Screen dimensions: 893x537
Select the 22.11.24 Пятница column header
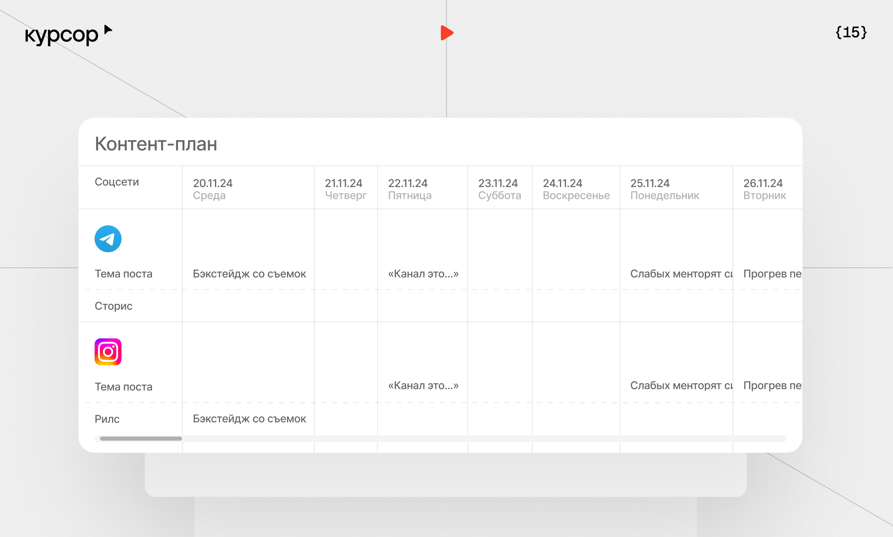410,189
